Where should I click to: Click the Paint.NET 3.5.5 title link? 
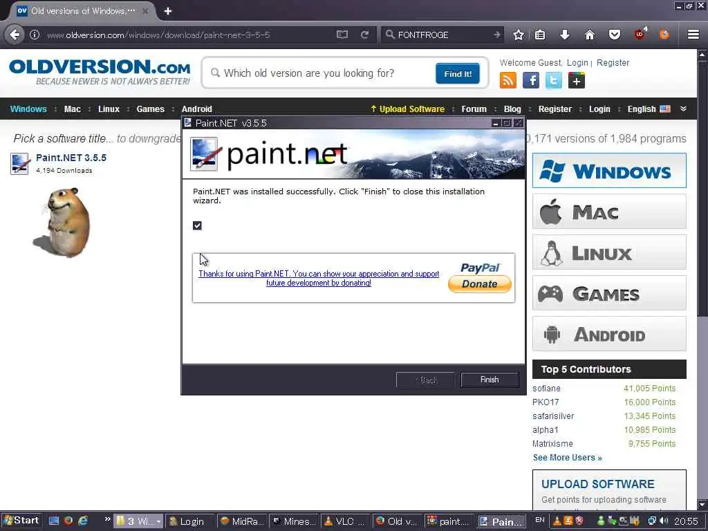point(71,158)
